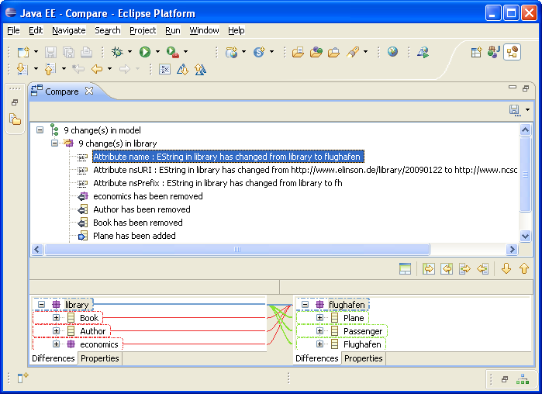Expand the Passenger node in the right pane
The width and height of the screenshot is (542, 394).
(x=319, y=330)
